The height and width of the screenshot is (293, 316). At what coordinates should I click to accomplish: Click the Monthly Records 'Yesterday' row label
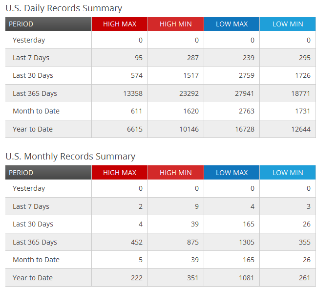pyautogui.click(x=29, y=188)
